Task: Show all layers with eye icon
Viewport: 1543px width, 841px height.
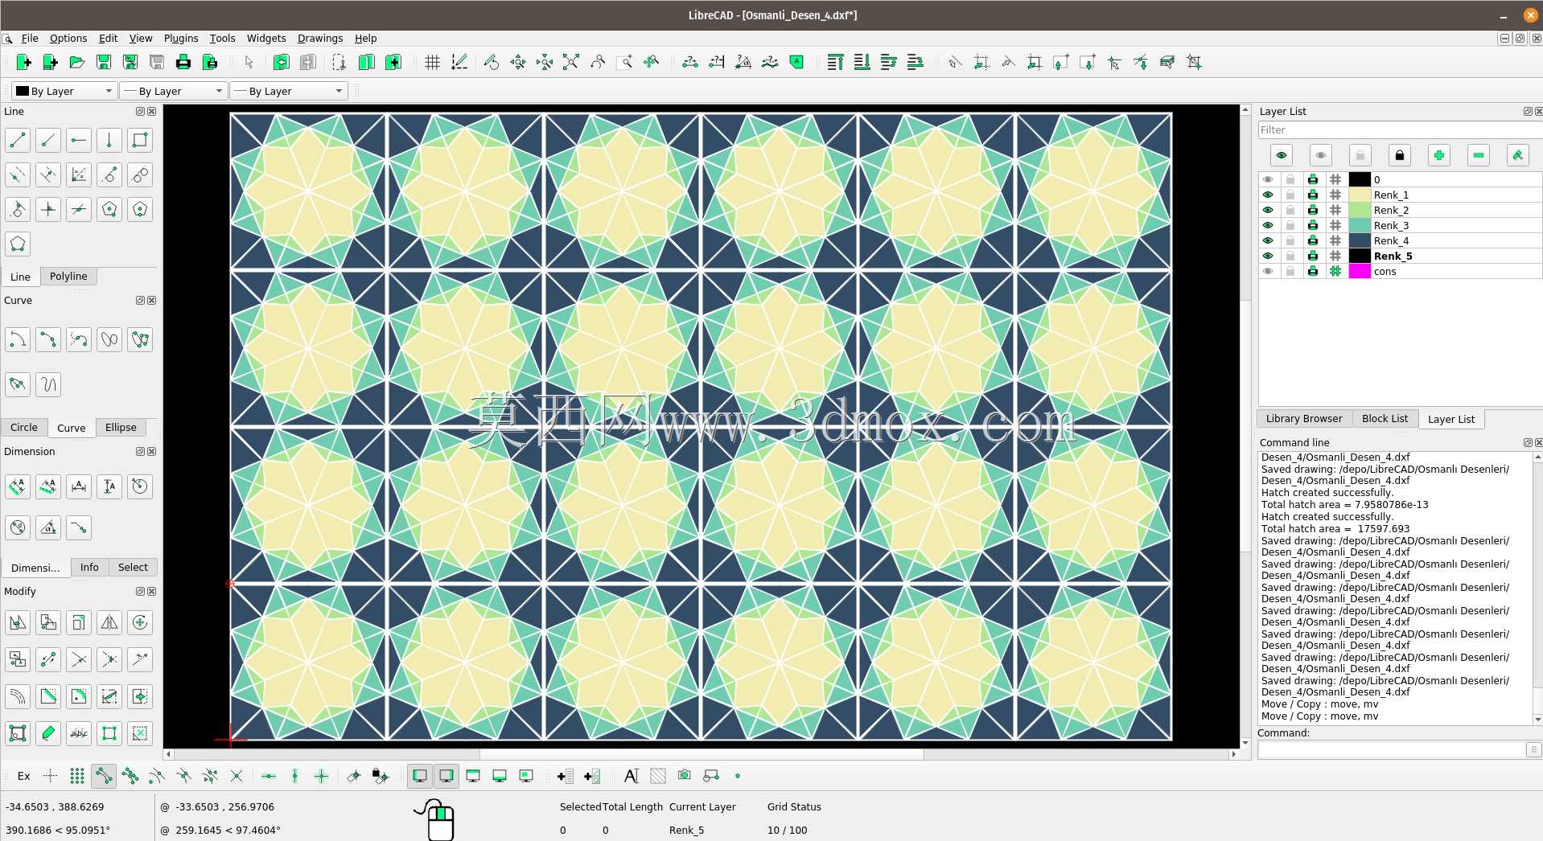Action: click(1281, 155)
